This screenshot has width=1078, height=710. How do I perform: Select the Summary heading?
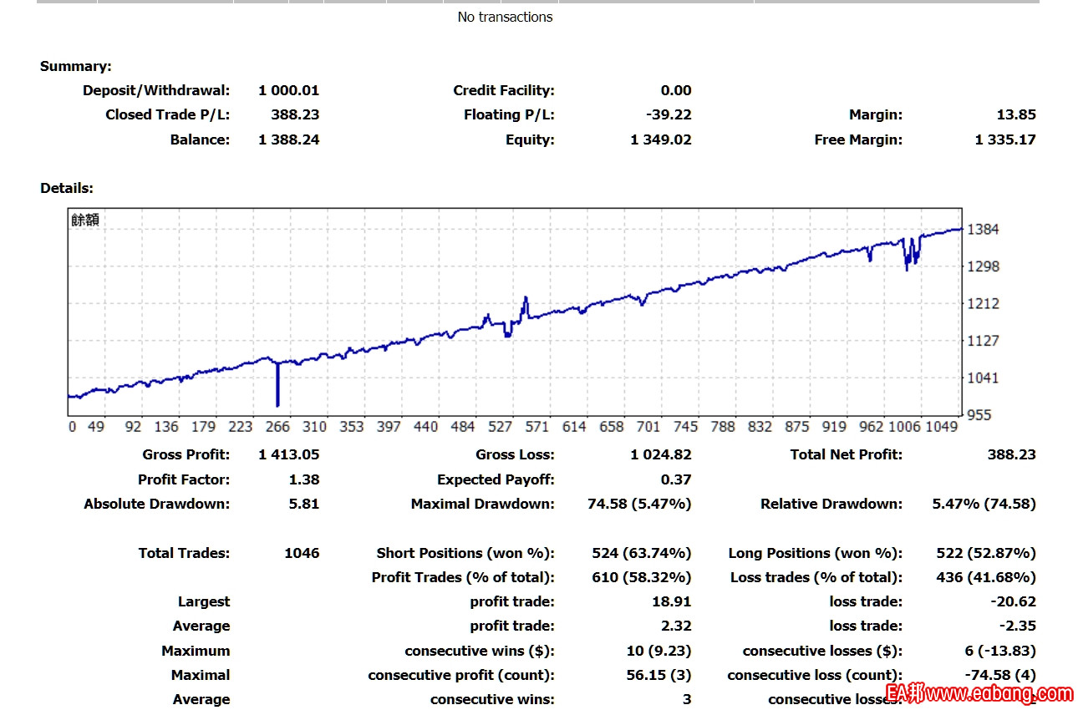pyautogui.click(x=76, y=66)
